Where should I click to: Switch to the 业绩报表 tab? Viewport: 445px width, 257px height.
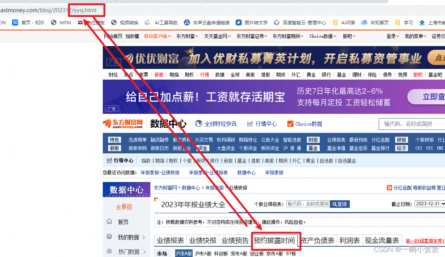click(170, 241)
